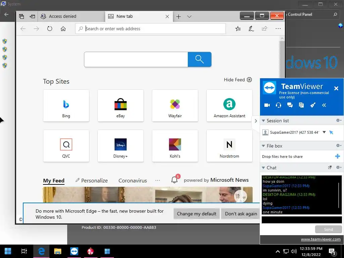Switch to the Access denied tab

point(71,16)
